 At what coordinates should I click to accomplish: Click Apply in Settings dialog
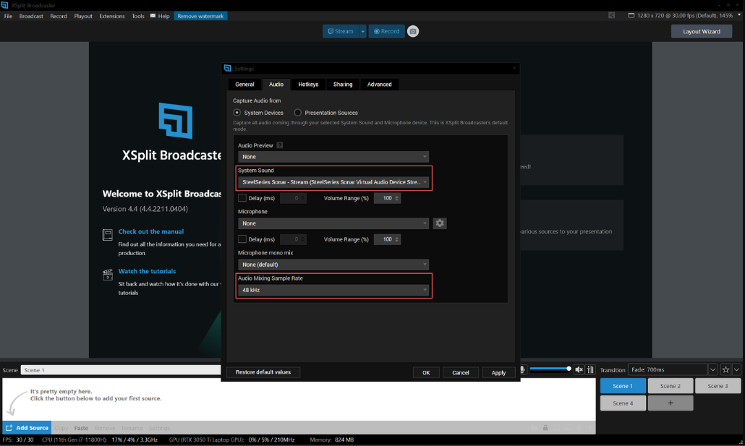pos(498,373)
